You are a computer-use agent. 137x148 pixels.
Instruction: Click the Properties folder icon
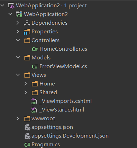coord(27,32)
